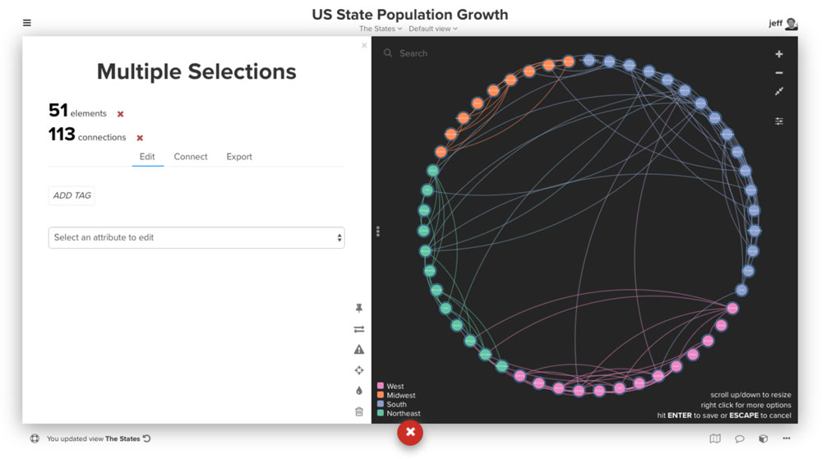Expand Select an attribute to edit
The width and height of the screenshot is (822, 459).
coord(196,237)
